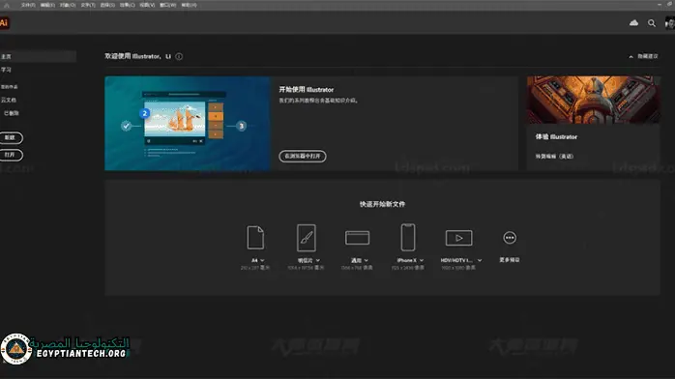675x379 pixels.
Task: Open the 视图(V) View menu
Action: coord(147,5)
